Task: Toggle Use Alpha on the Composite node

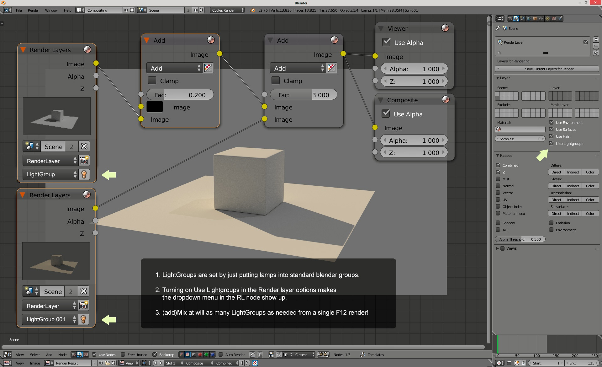Action: (x=386, y=114)
